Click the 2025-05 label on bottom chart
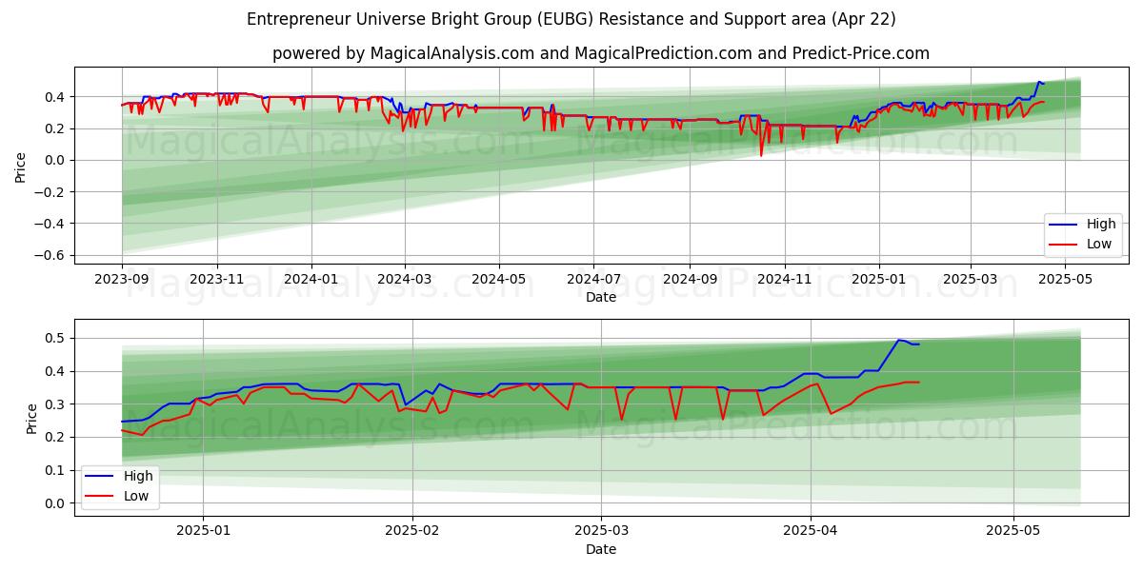The width and height of the screenshot is (1143, 571). tap(1013, 532)
